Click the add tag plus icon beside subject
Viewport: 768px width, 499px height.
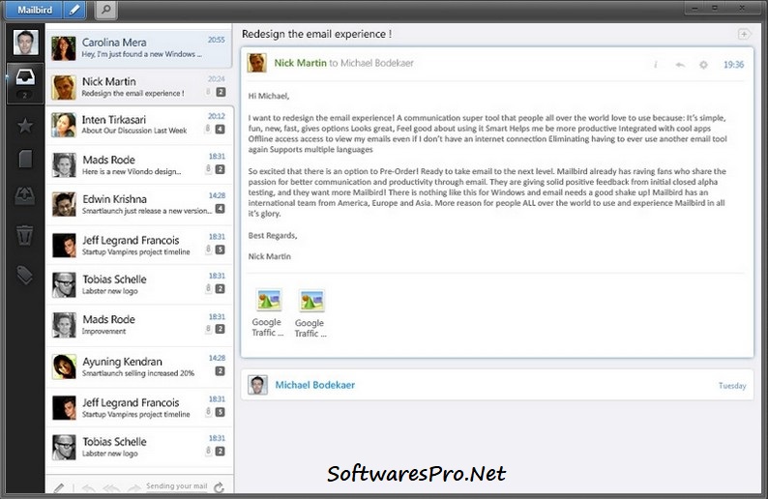click(x=744, y=34)
